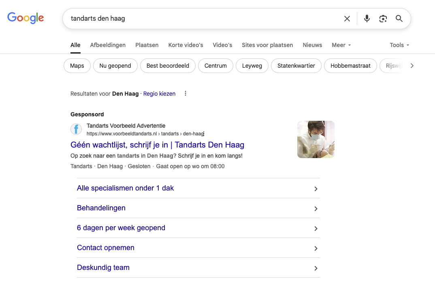
Task: Enable the 'Best beoordeeld' filter chip
Action: (168, 66)
